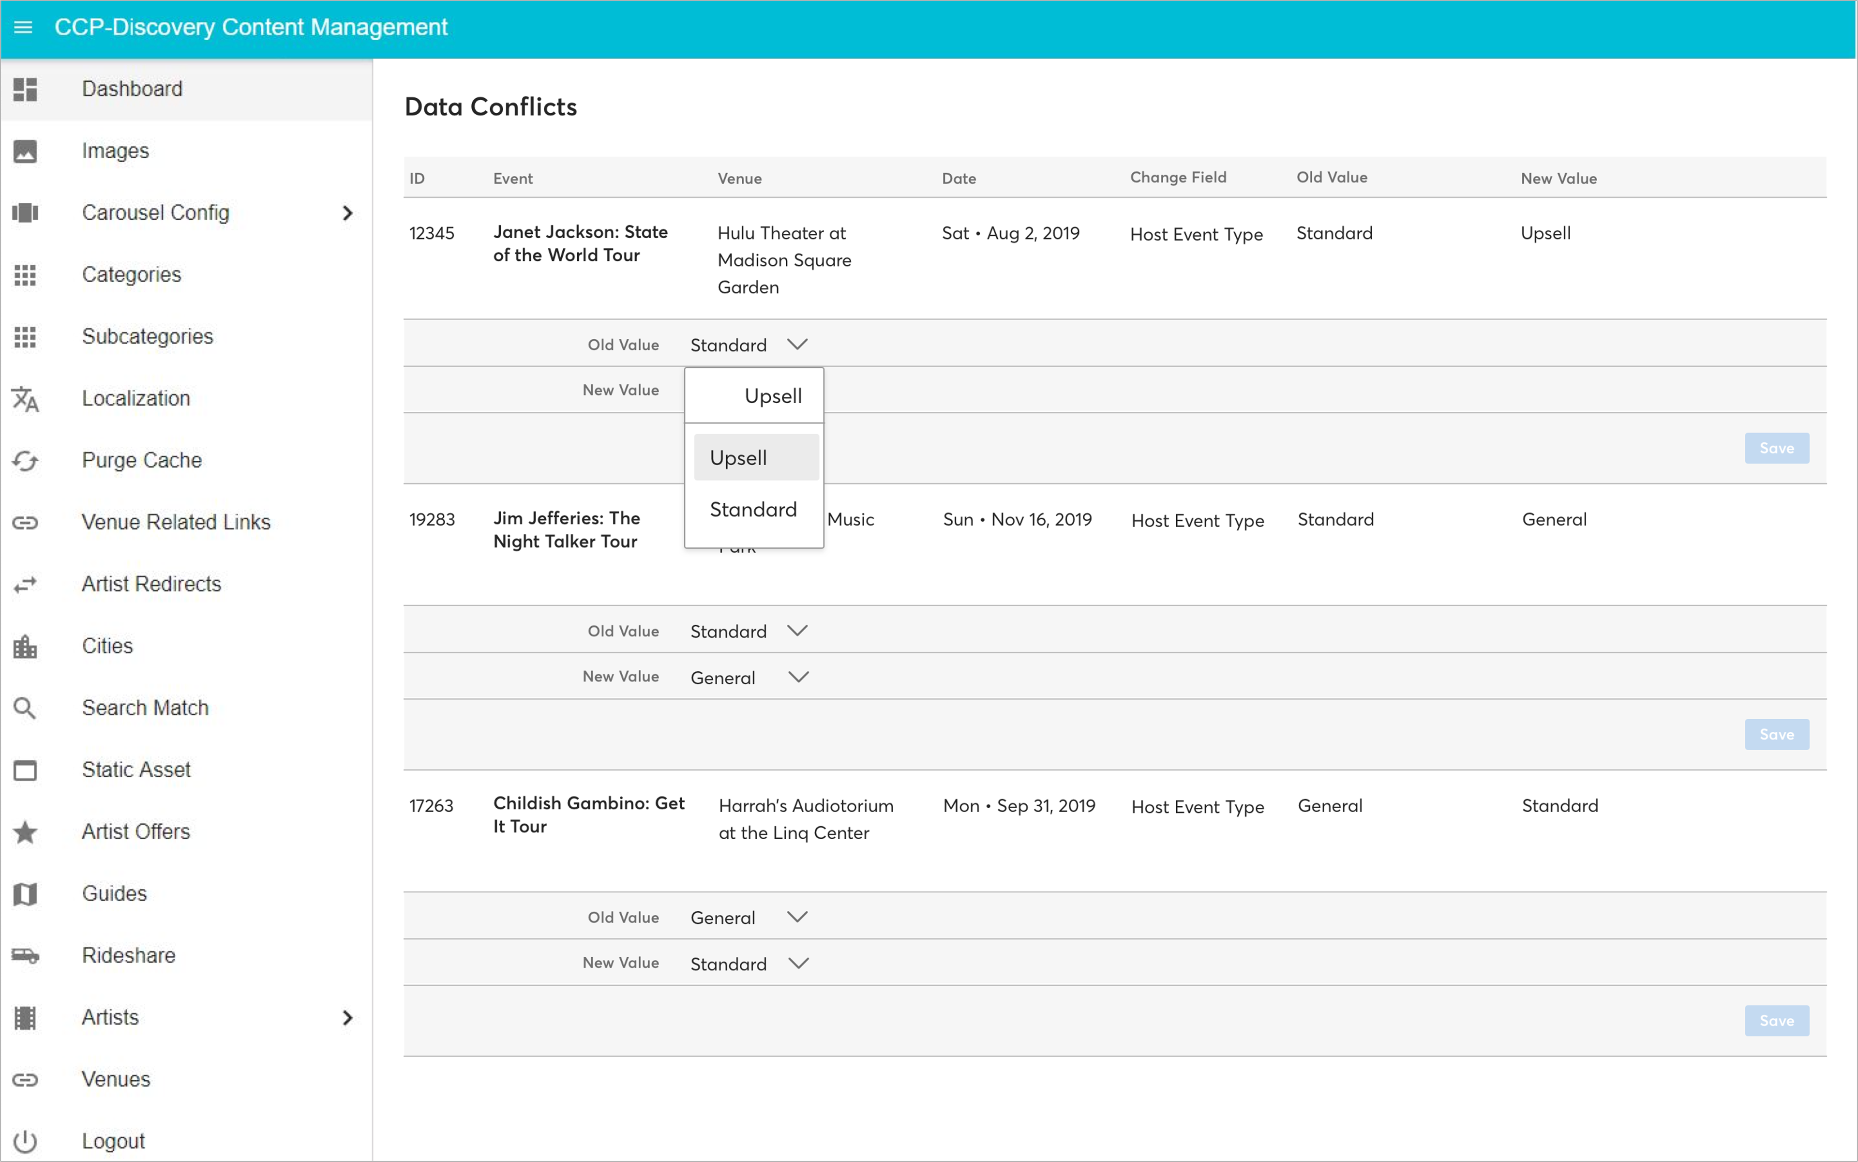The image size is (1858, 1162).
Task: Click the Data Conflicts heading
Action: (490, 107)
